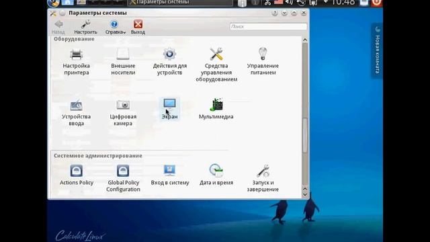Click the Настроить configure toolbar button
Screen dimensions: 430x242
[x=85, y=27]
